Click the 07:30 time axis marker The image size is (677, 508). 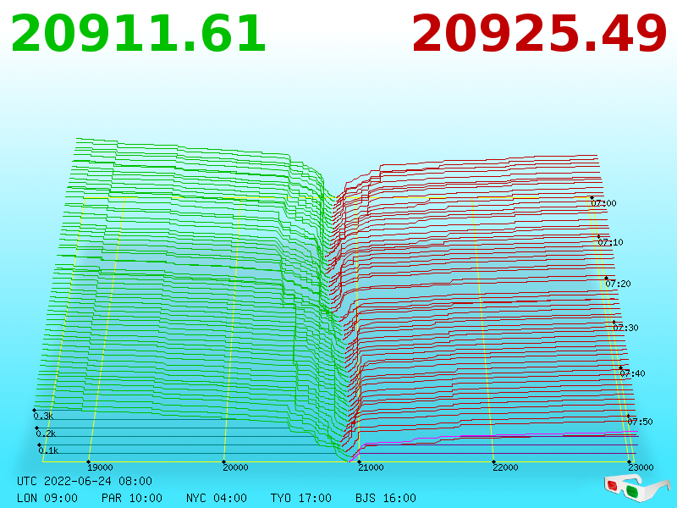pos(625,328)
